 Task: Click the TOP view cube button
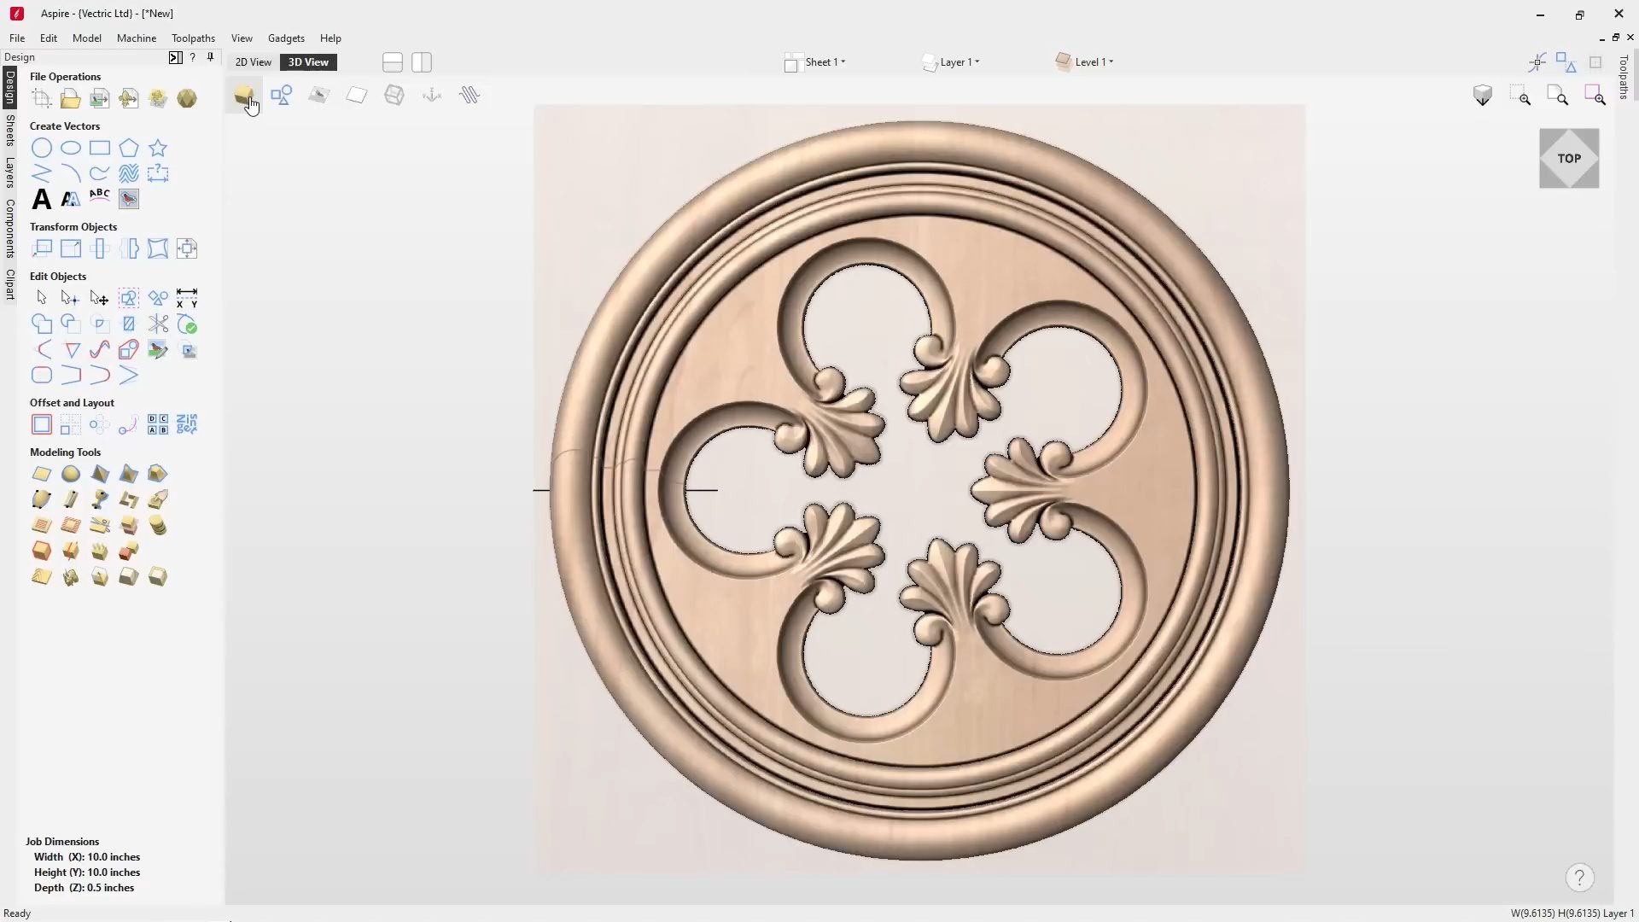pos(1568,159)
